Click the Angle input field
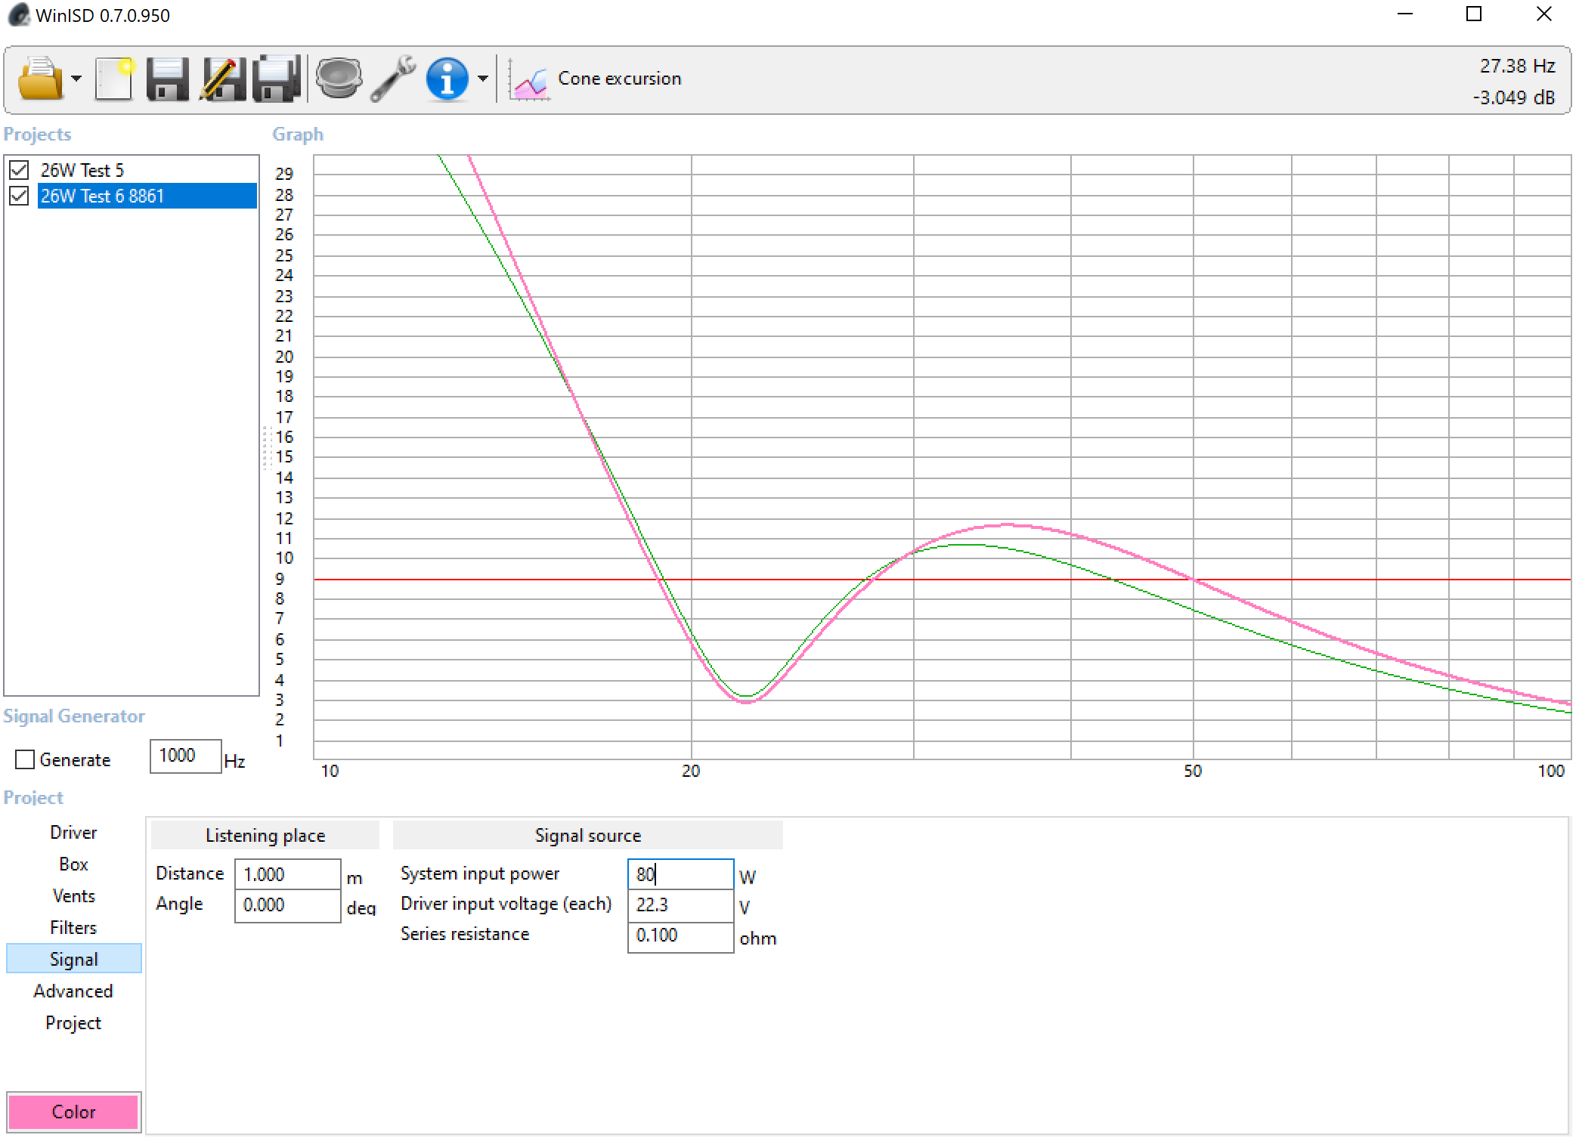This screenshot has height=1138, width=1579. pyautogui.click(x=287, y=905)
